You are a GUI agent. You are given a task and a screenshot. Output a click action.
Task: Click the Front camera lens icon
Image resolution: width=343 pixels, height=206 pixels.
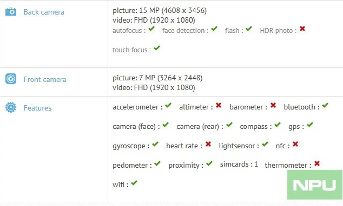(11, 79)
